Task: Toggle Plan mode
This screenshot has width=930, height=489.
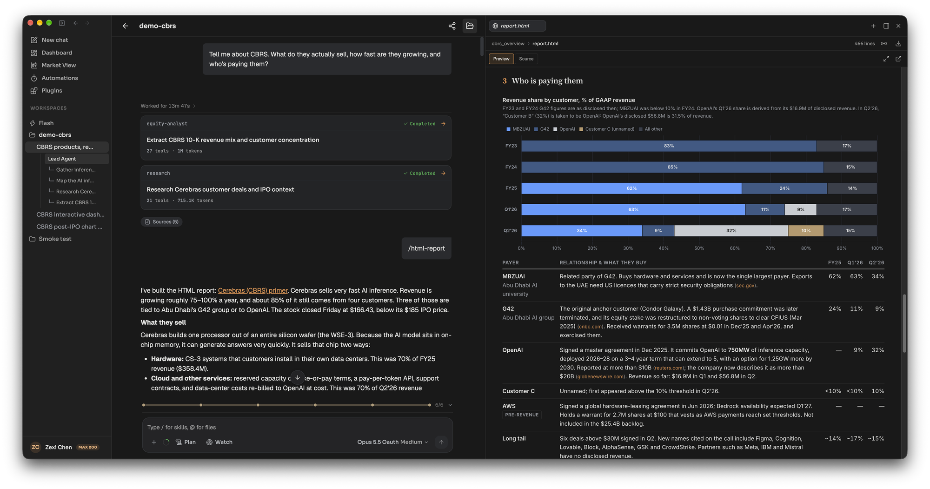Action: coord(186,442)
